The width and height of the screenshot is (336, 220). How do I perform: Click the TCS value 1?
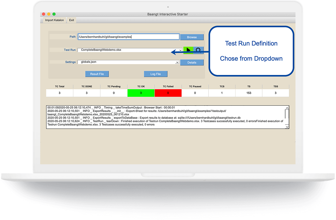(x=222, y=93)
